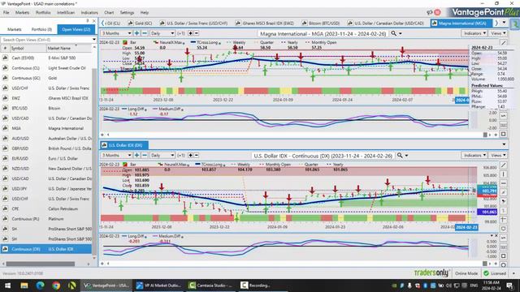The height and width of the screenshot is (292, 520).
Task: Switch to Bitcoin (BTC/USD) chart tab
Action: click(321, 24)
